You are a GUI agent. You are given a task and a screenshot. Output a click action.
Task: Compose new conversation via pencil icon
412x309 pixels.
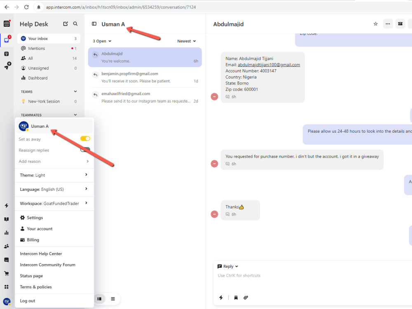click(x=66, y=24)
